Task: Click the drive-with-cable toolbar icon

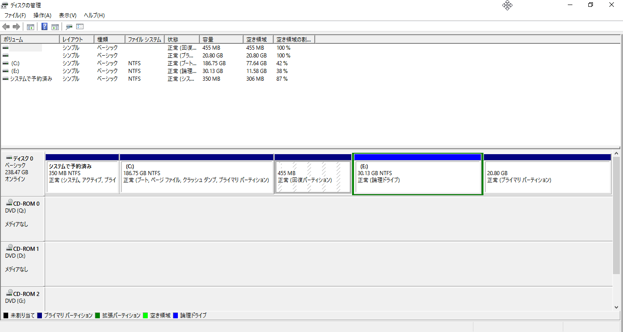Action: 69,27
